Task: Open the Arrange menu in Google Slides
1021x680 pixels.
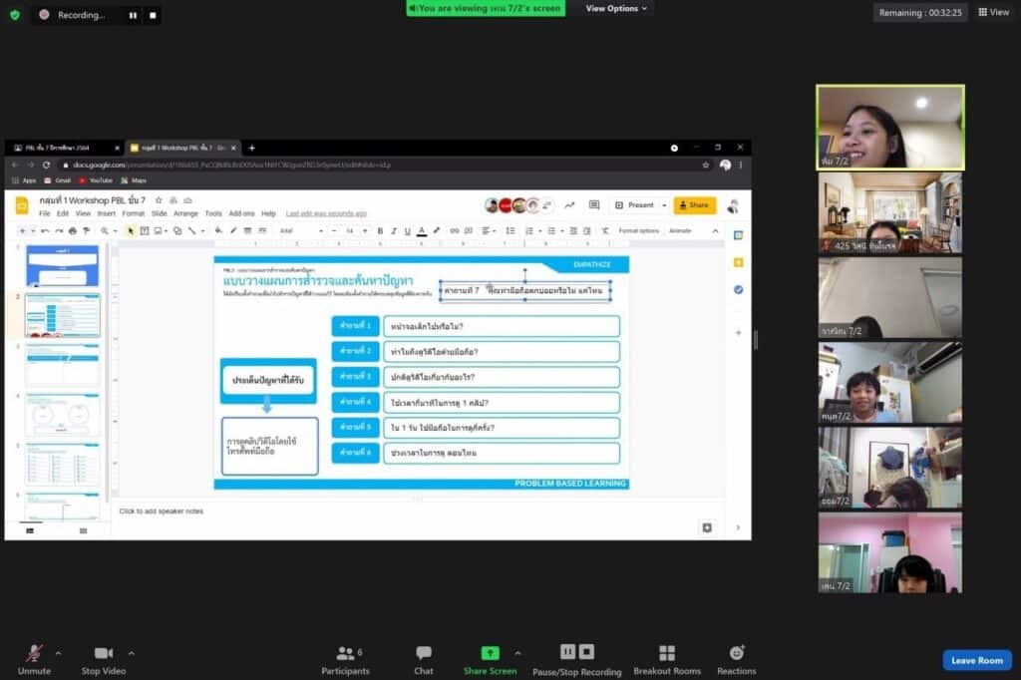Action: [185, 213]
